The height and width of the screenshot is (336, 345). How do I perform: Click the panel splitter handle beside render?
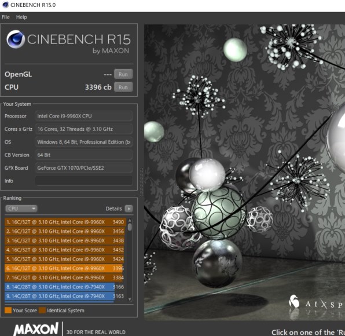click(x=141, y=182)
